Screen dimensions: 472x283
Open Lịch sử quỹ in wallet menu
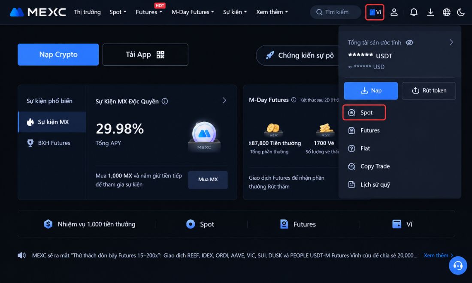click(x=369, y=184)
